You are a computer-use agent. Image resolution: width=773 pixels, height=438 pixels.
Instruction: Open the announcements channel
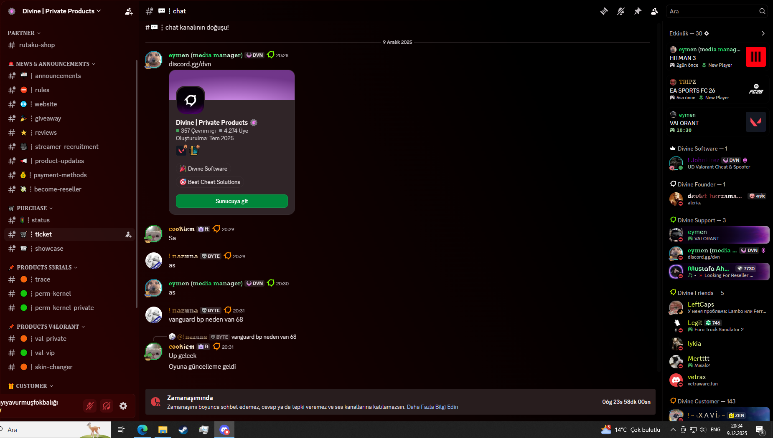point(69,76)
